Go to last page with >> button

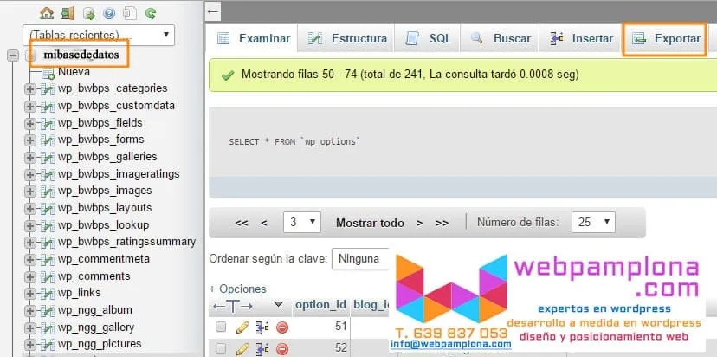click(x=442, y=223)
